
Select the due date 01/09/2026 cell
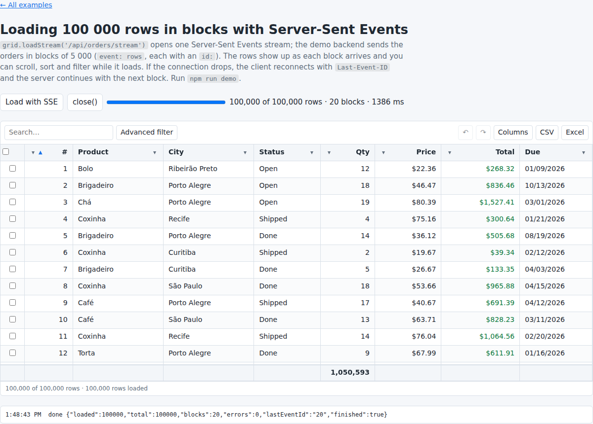(x=556, y=169)
